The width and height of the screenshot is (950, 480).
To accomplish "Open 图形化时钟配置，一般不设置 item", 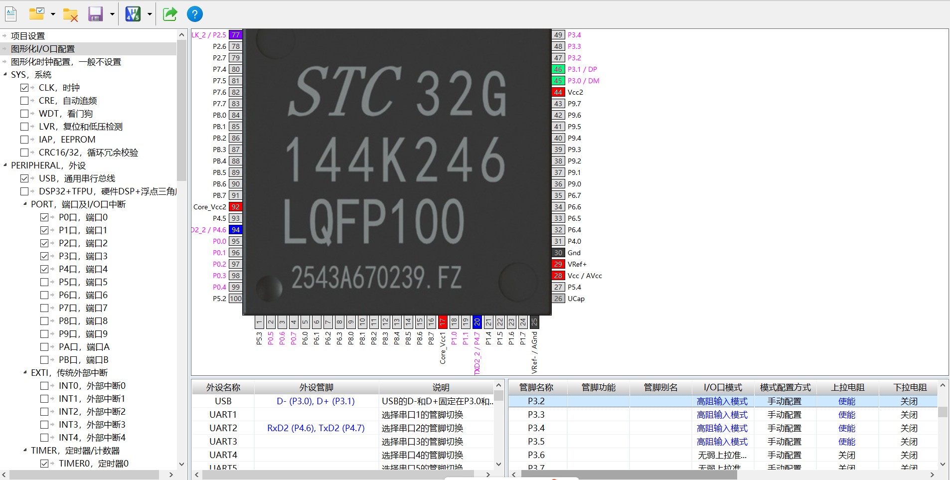I will pyautogui.click(x=66, y=62).
